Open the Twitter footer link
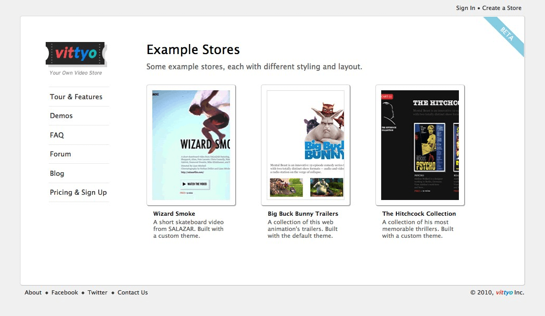 coord(97,292)
